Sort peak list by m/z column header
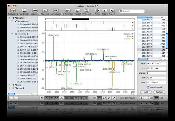 [x=145, y=17]
